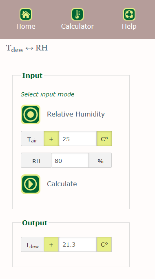Open the Help lifebuoy icon
Viewport: 155px width, 279px height.
[129, 14]
